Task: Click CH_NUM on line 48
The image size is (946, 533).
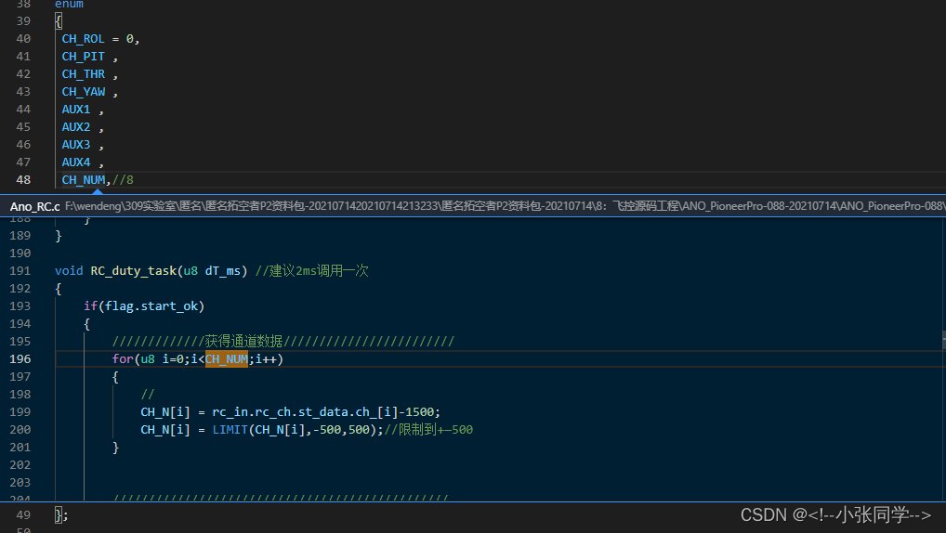Action: (x=84, y=179)
